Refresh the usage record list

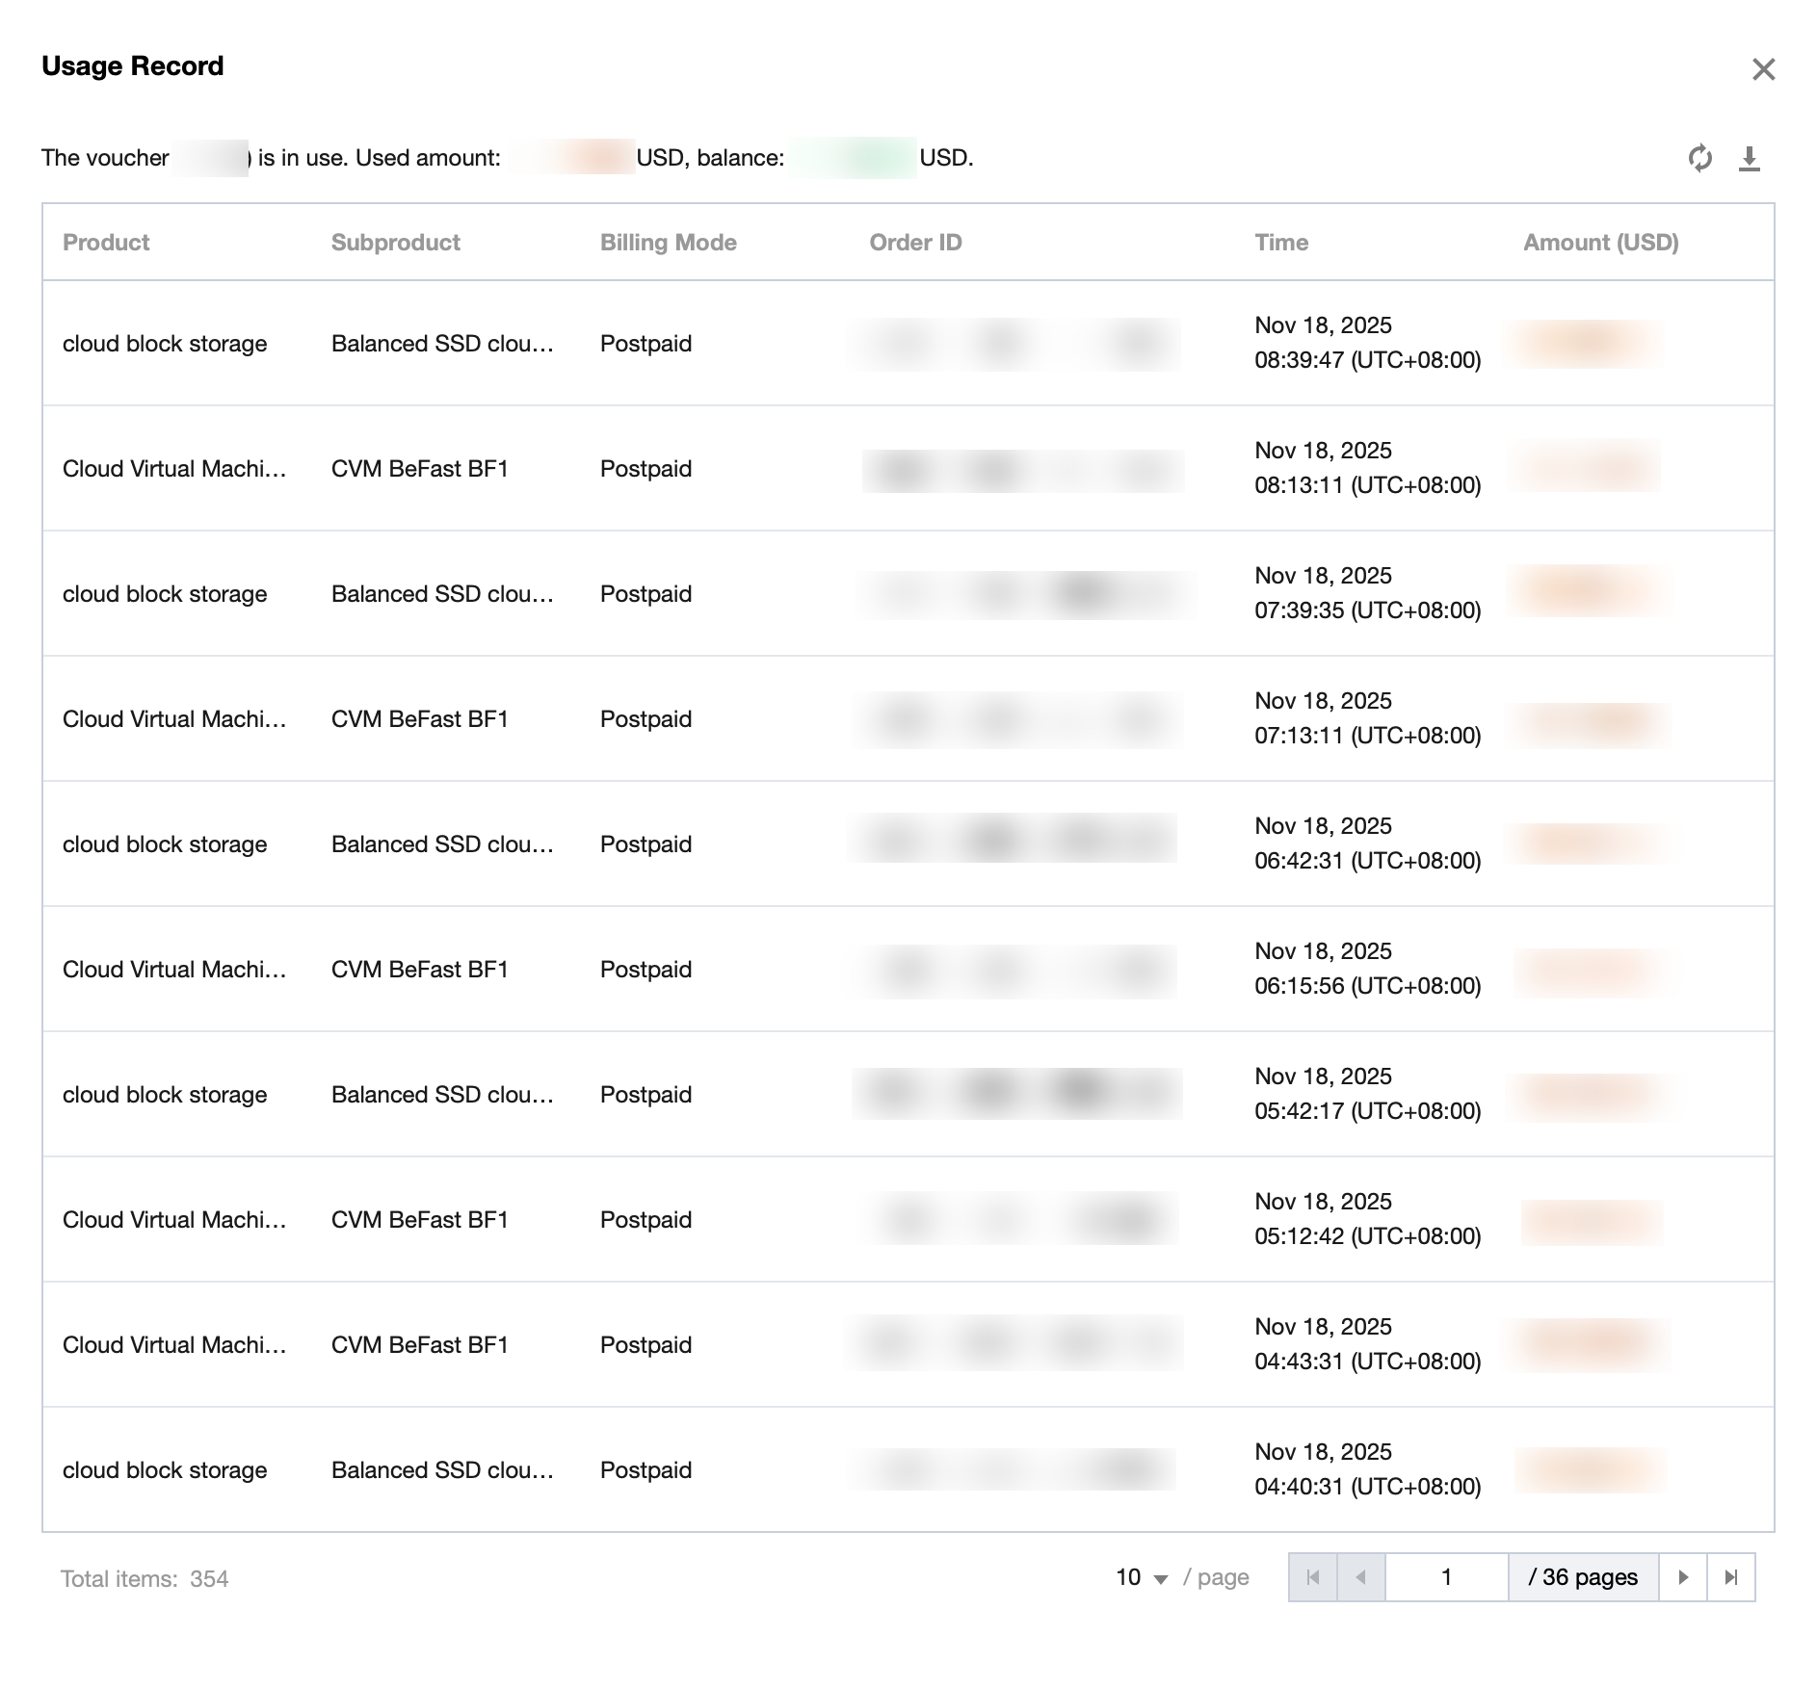pos(1699,158)
